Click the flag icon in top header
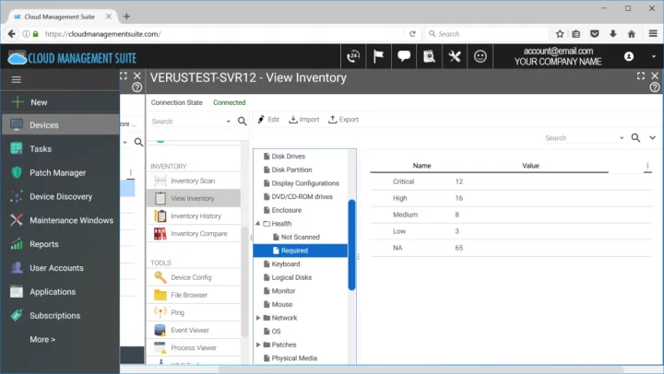The width and height of the screenshot is (664, 374). (379, 56)
